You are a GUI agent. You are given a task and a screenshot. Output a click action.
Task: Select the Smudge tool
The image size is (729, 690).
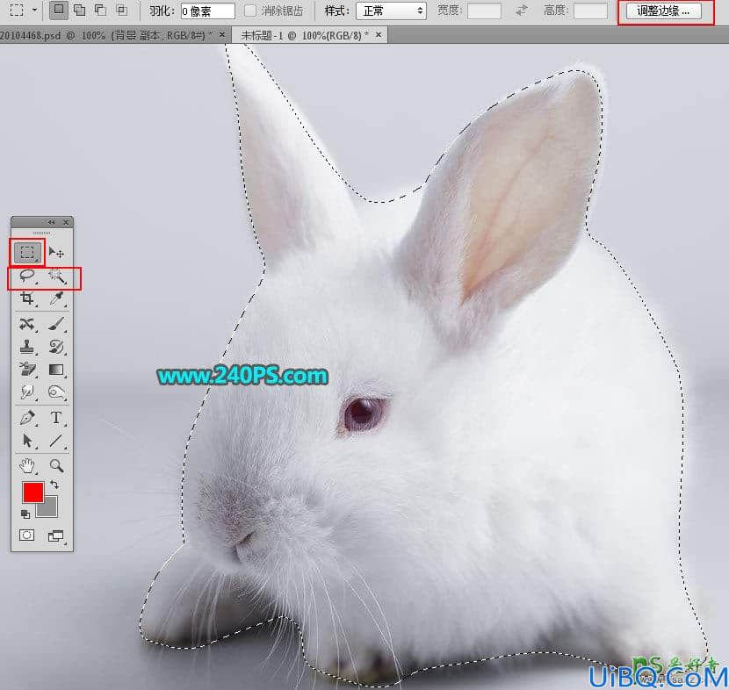(27, 392)
